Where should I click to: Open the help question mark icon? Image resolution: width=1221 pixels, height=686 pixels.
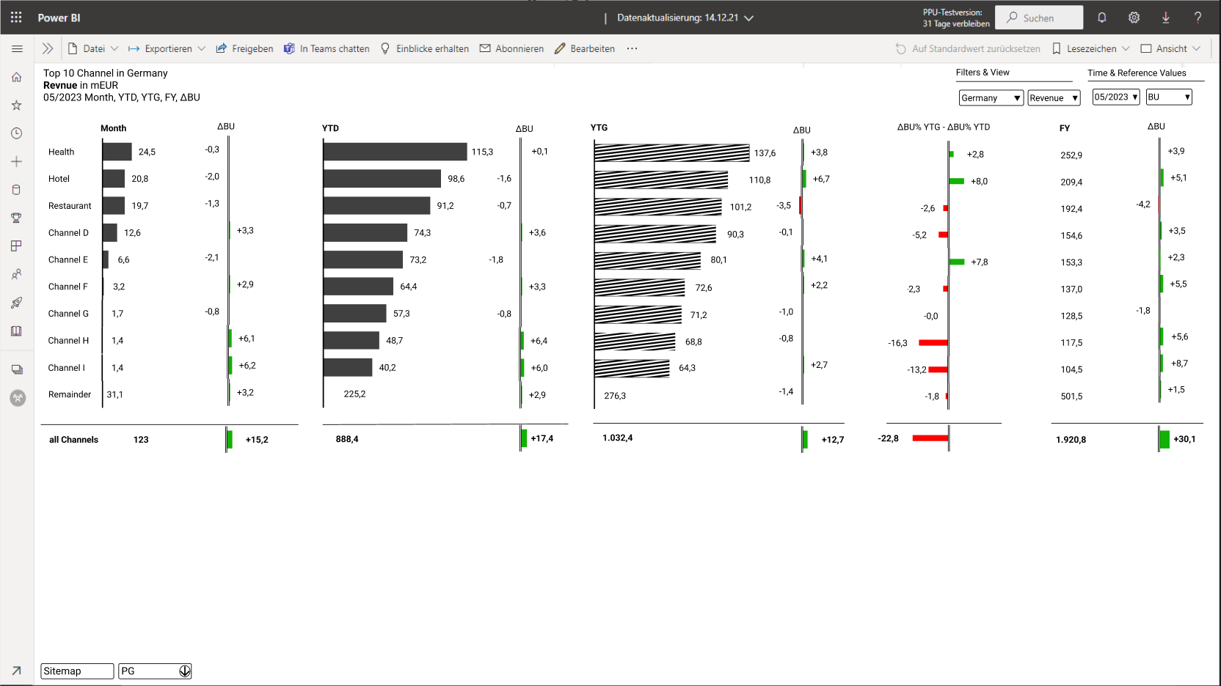(1198, 18)
